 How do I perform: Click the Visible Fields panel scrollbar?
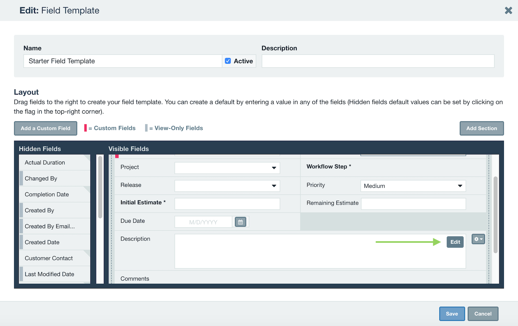pos(495,215)
